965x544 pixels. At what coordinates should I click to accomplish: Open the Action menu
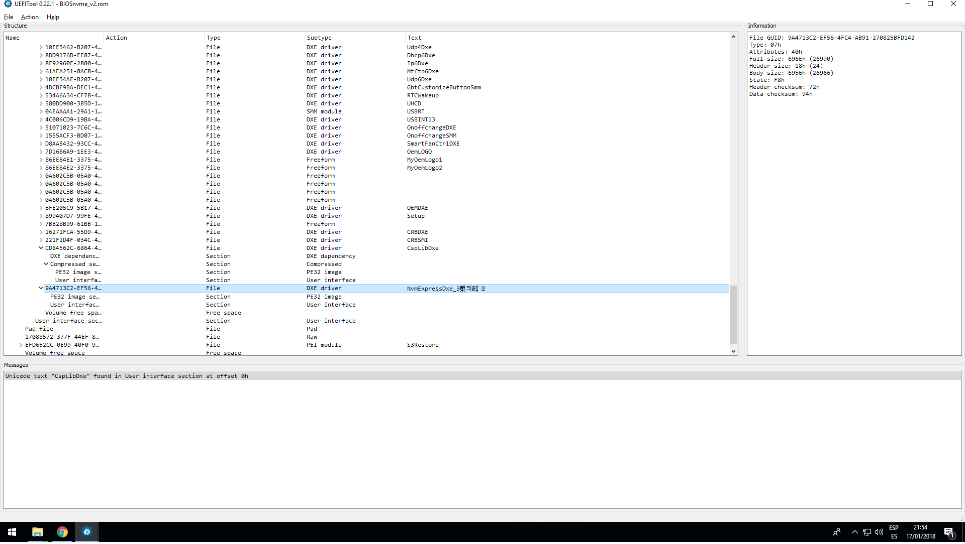[x=30, y=17]
